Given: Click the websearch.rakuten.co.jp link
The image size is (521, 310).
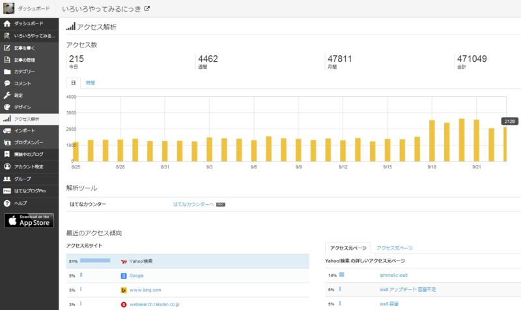Looking at the screenshot, I should click(x=154, y=304).
